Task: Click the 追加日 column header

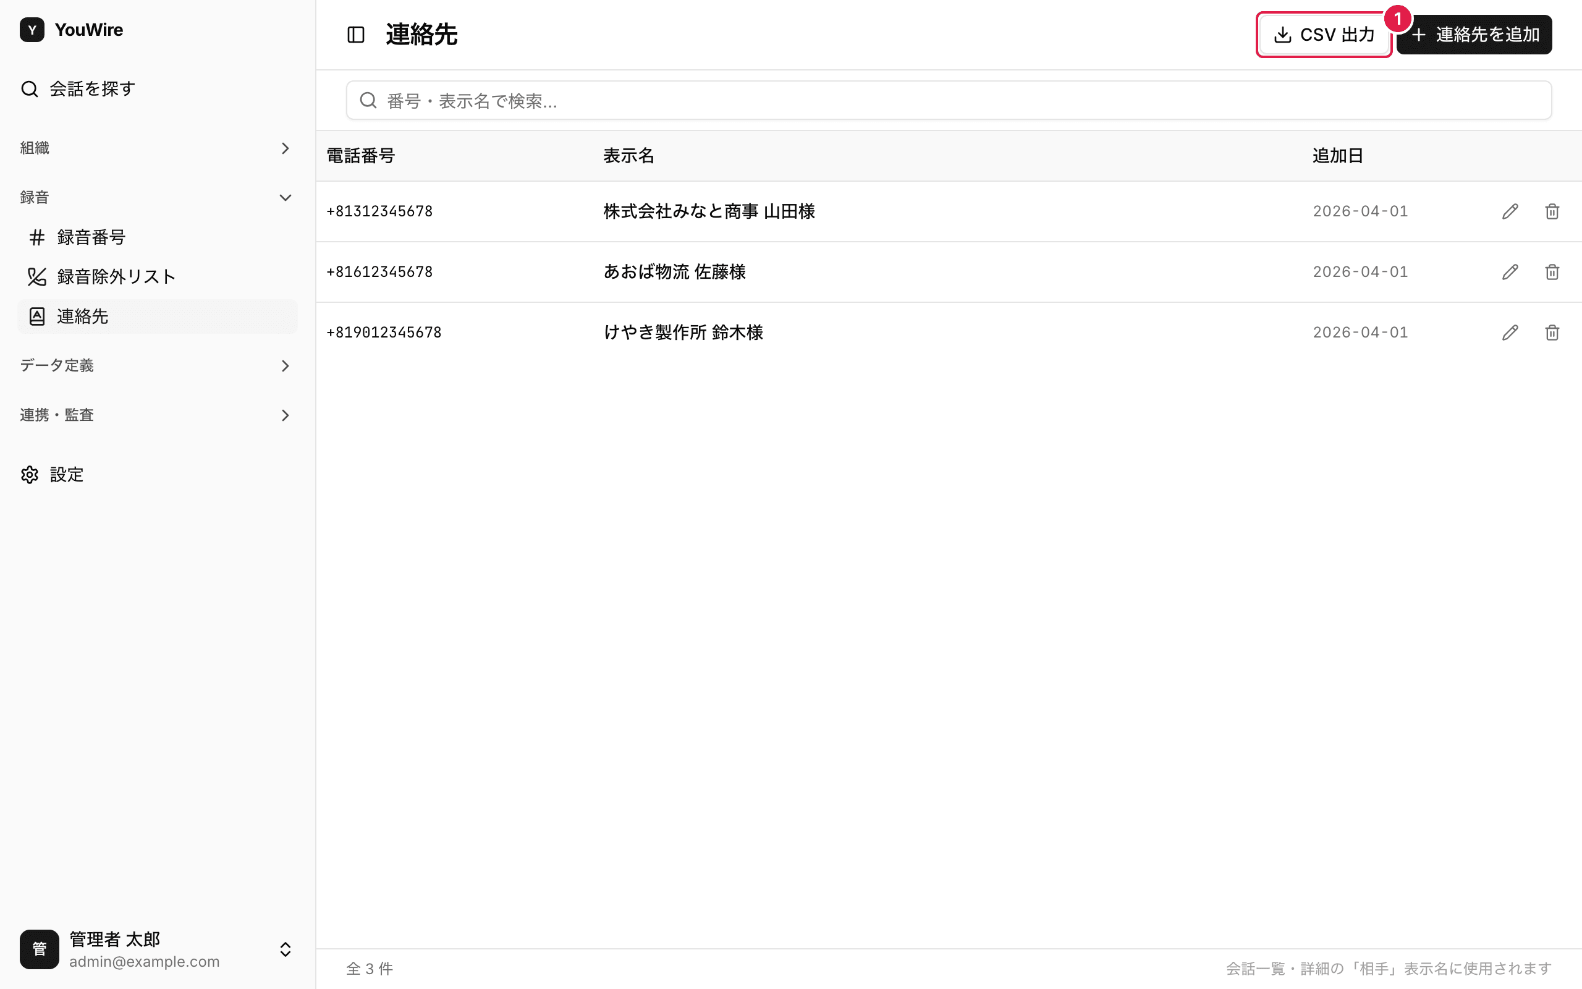Action: pyautogui.click(x=1337, y=156)
